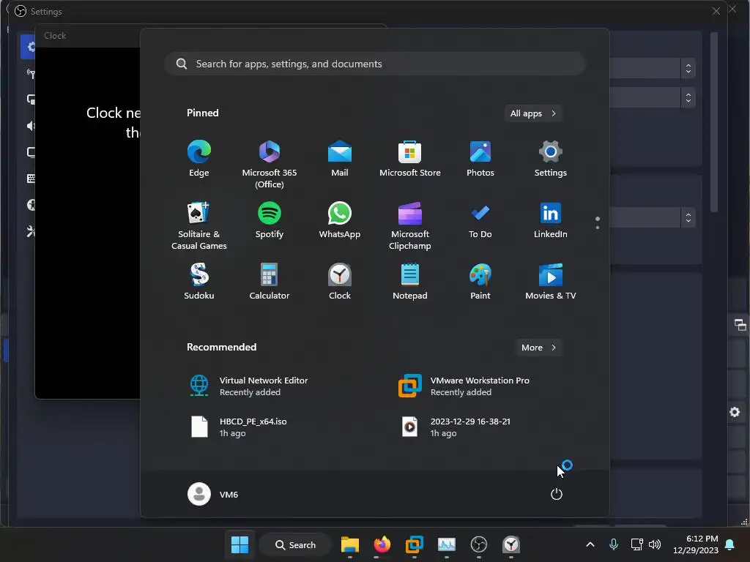The height and width of the screenshot is (562, 750).
Task: Open Microsoft Store
Action: click(410, 159)
